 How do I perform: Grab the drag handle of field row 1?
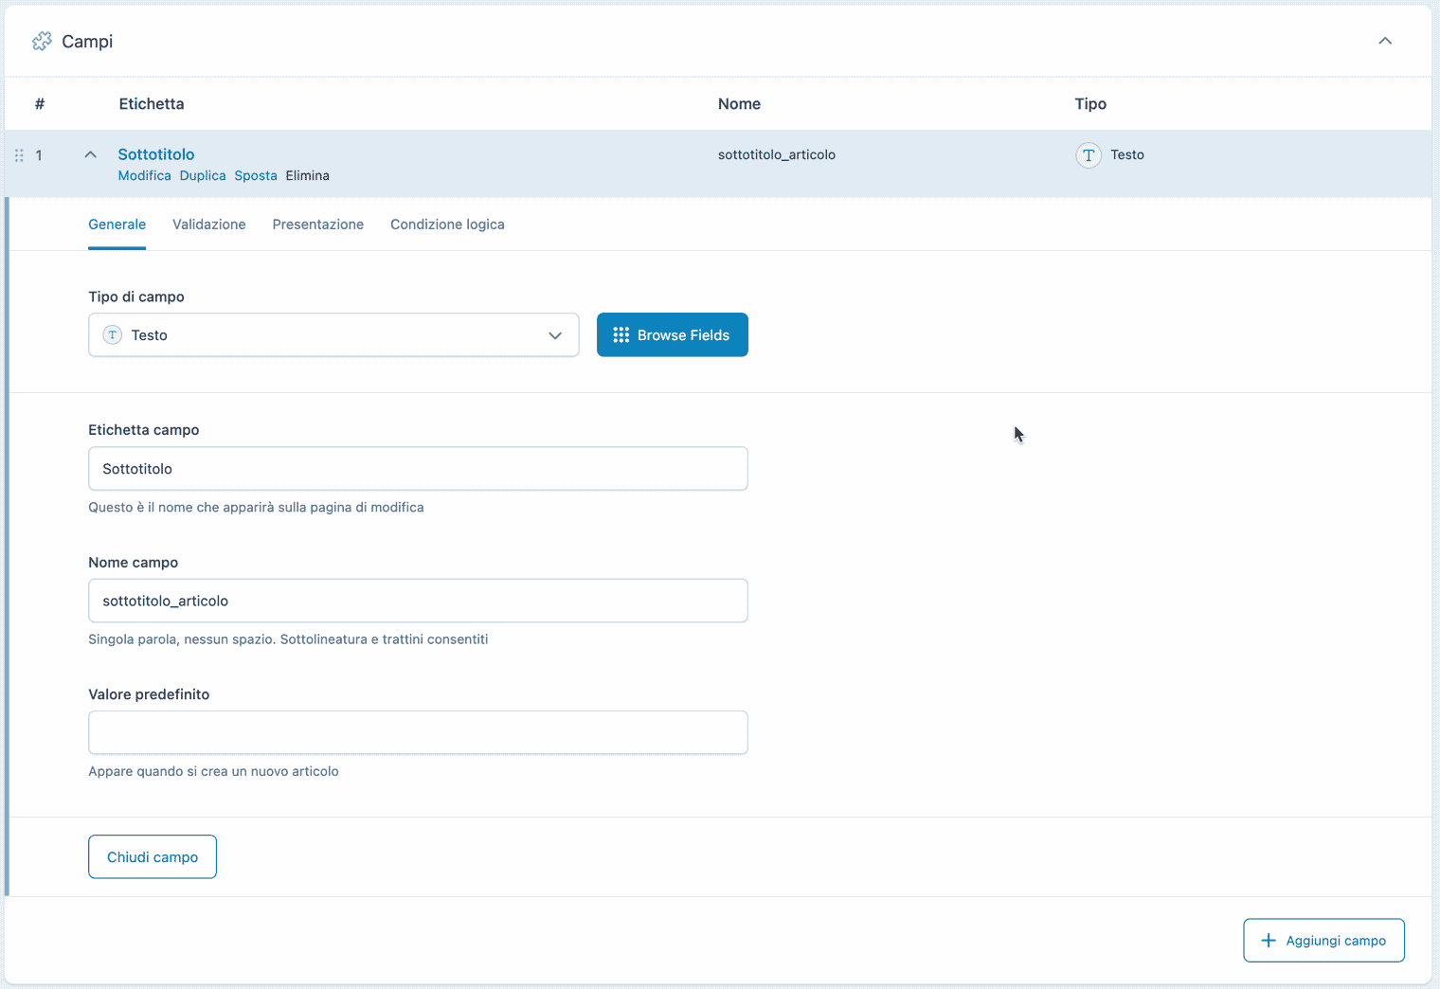click(19, 155)
